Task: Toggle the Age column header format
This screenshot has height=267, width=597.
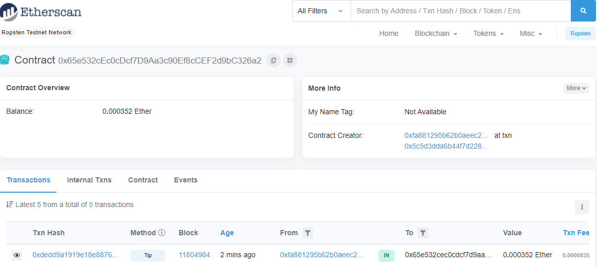Action: click(x=227, y=233)
